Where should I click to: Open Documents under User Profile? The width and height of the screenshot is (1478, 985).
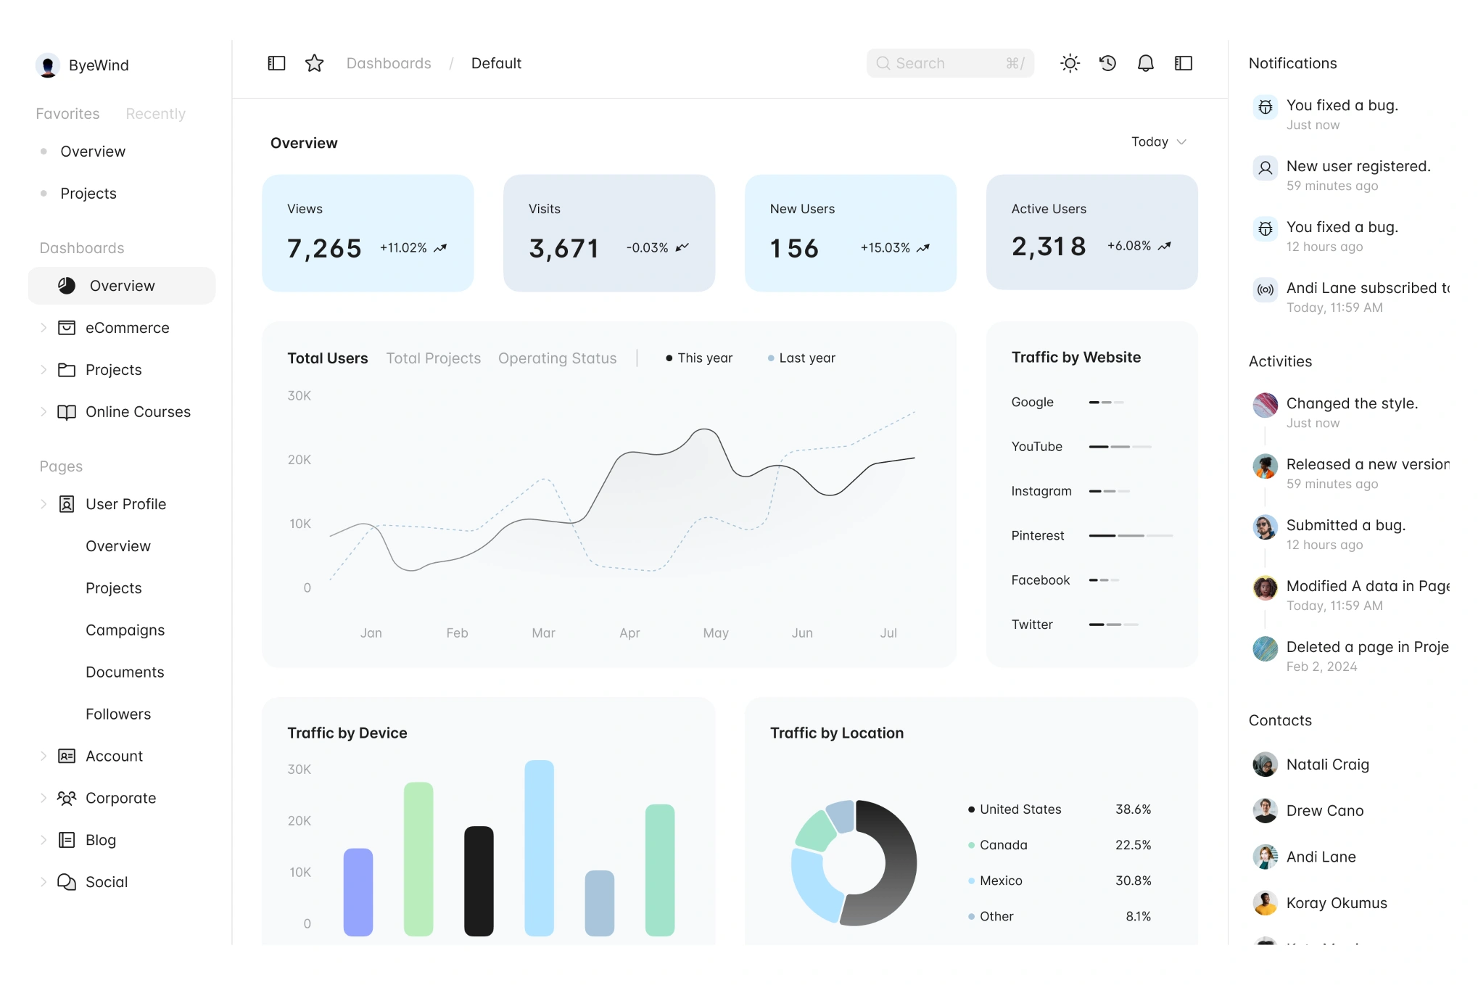[125, 672]
